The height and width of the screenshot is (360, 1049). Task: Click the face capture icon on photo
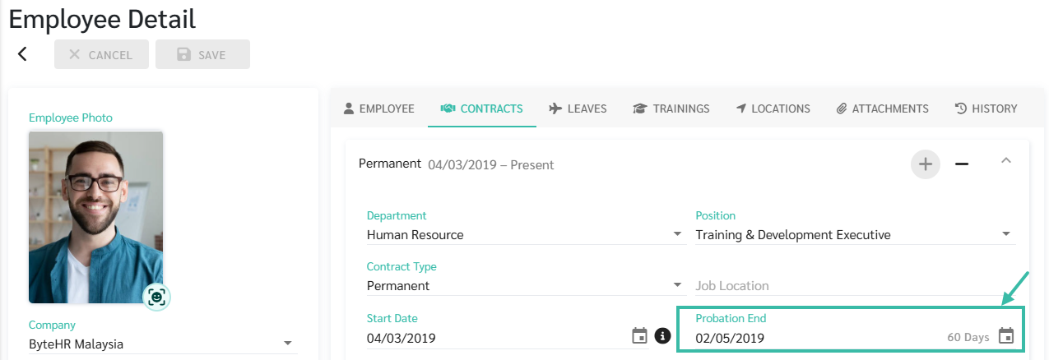click(x=156, y=296)
